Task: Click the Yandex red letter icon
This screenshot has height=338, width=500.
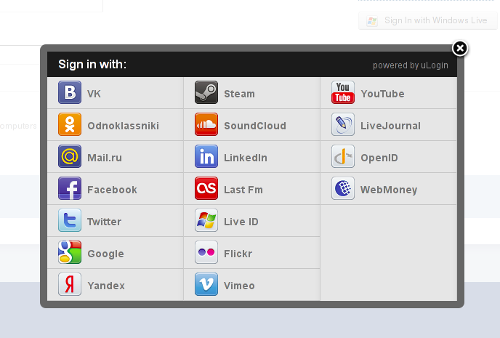Action: (70, 285)
